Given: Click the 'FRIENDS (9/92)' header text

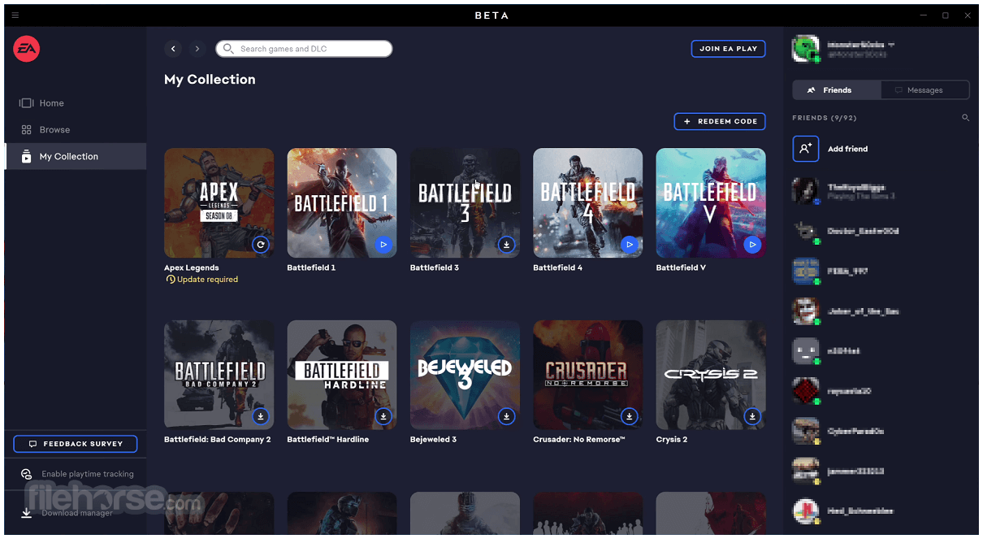Looking at the screenshot, I should [x=825, y=118].
